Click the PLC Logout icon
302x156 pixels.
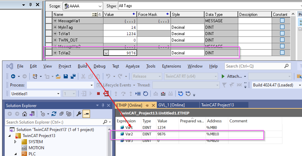(x=106, y=94)
